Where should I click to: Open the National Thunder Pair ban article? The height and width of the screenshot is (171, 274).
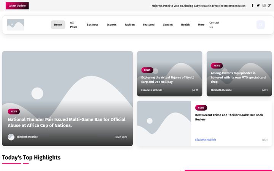pos(67,122)
